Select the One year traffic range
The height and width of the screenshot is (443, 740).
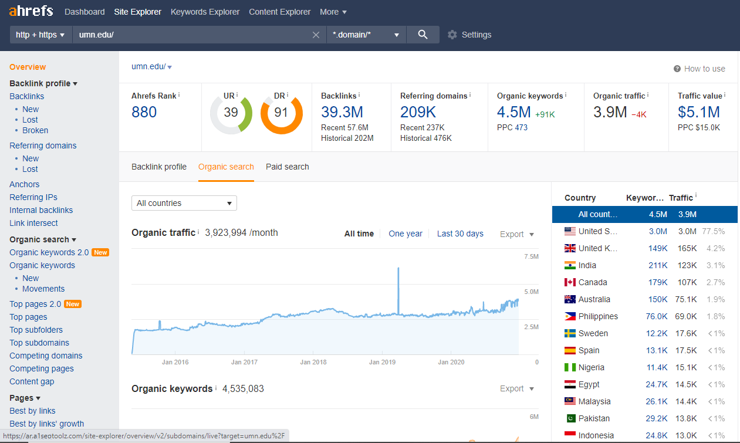click(406, 234)
